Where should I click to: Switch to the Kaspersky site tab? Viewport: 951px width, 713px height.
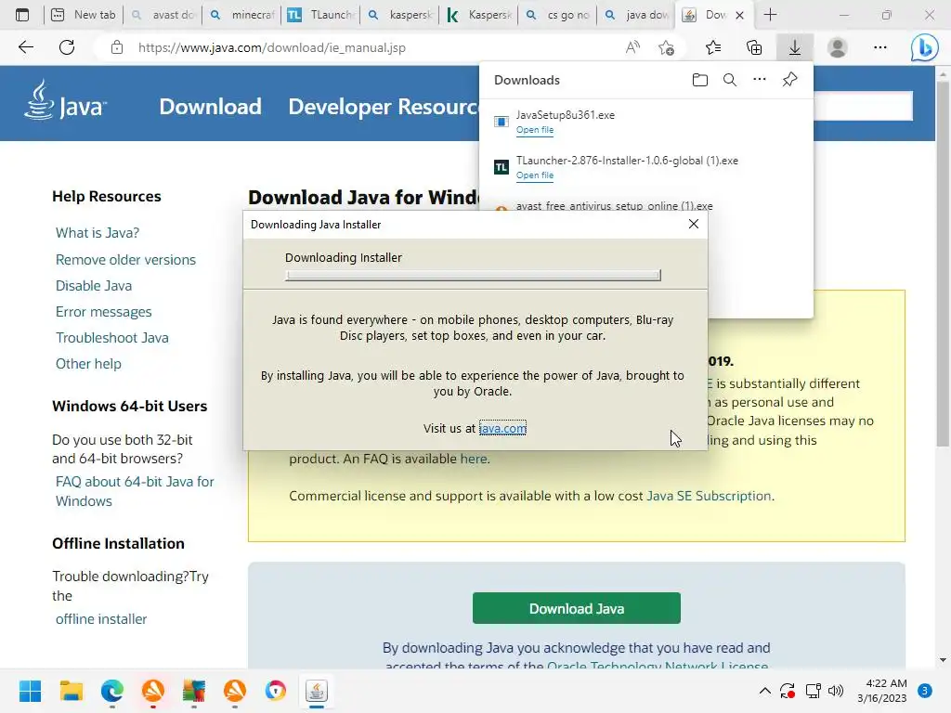click(479, 15)
